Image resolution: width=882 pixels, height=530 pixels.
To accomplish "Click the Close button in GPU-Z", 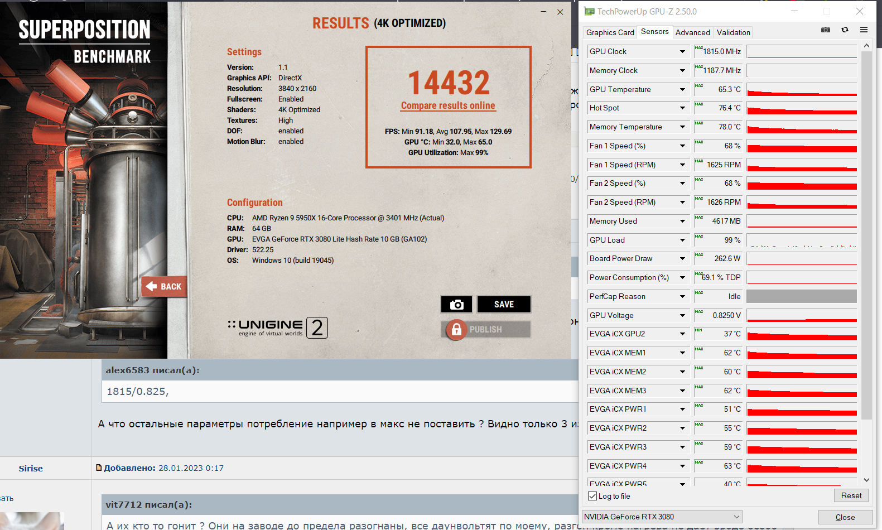I will tap(845, 517).
